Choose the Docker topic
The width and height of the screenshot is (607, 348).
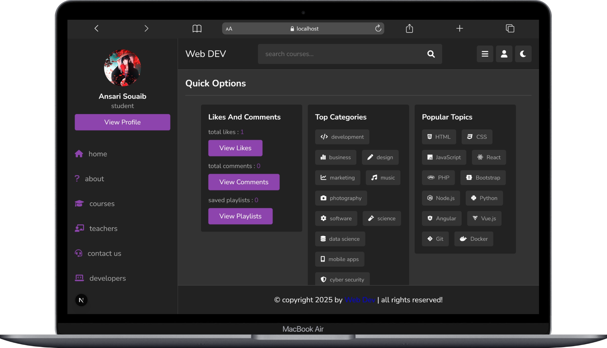tap(474, 239)
